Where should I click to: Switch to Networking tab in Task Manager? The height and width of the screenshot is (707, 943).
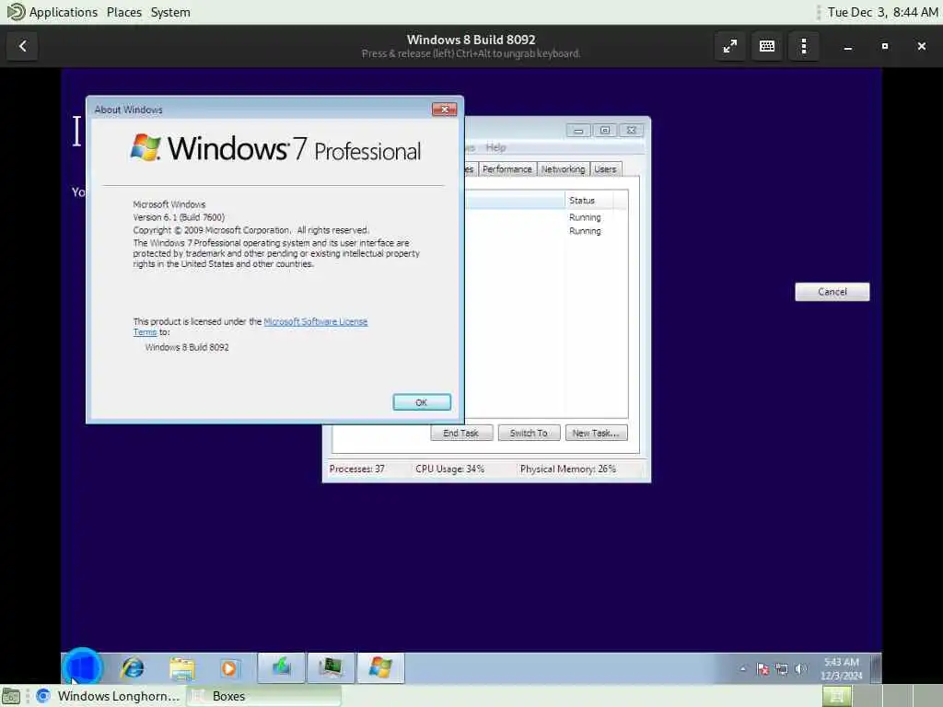tap(563, 169)
